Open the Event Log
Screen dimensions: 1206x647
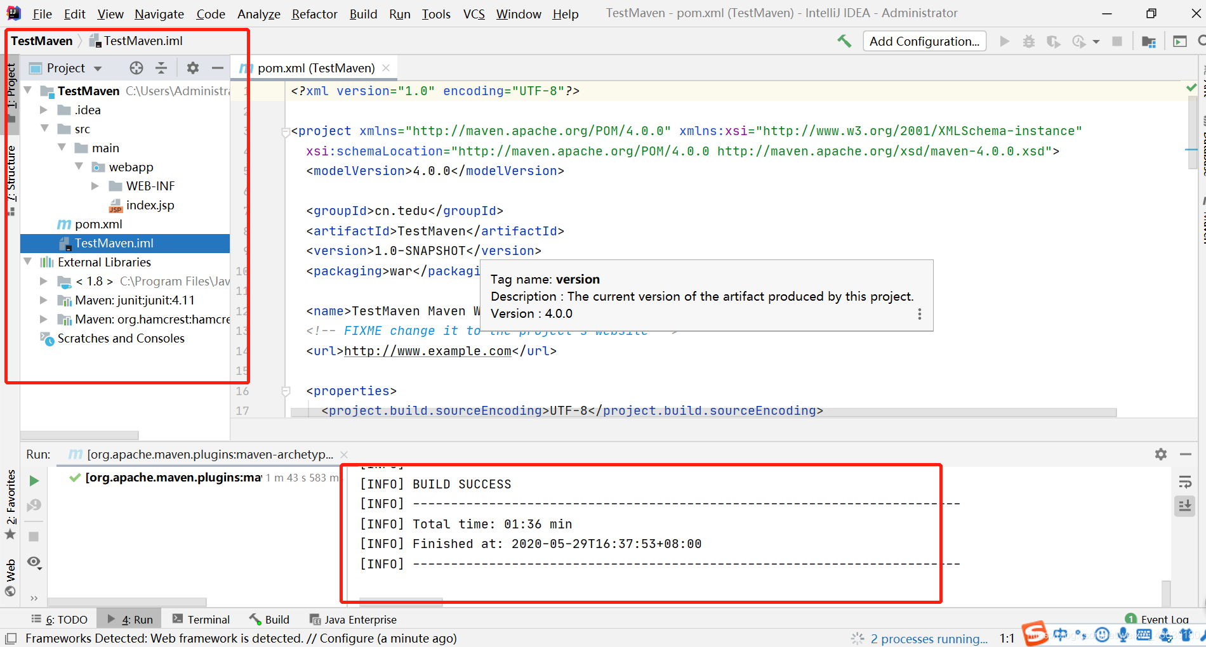[1156, 620]
